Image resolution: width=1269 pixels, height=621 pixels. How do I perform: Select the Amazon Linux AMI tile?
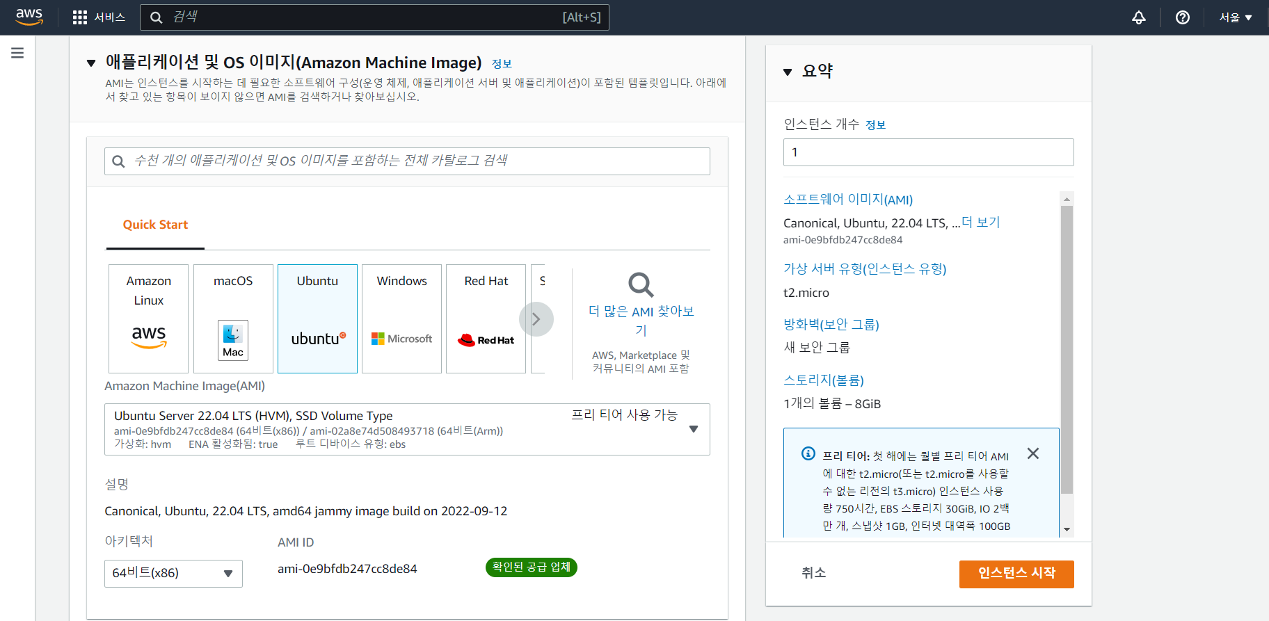click(148, 318)
